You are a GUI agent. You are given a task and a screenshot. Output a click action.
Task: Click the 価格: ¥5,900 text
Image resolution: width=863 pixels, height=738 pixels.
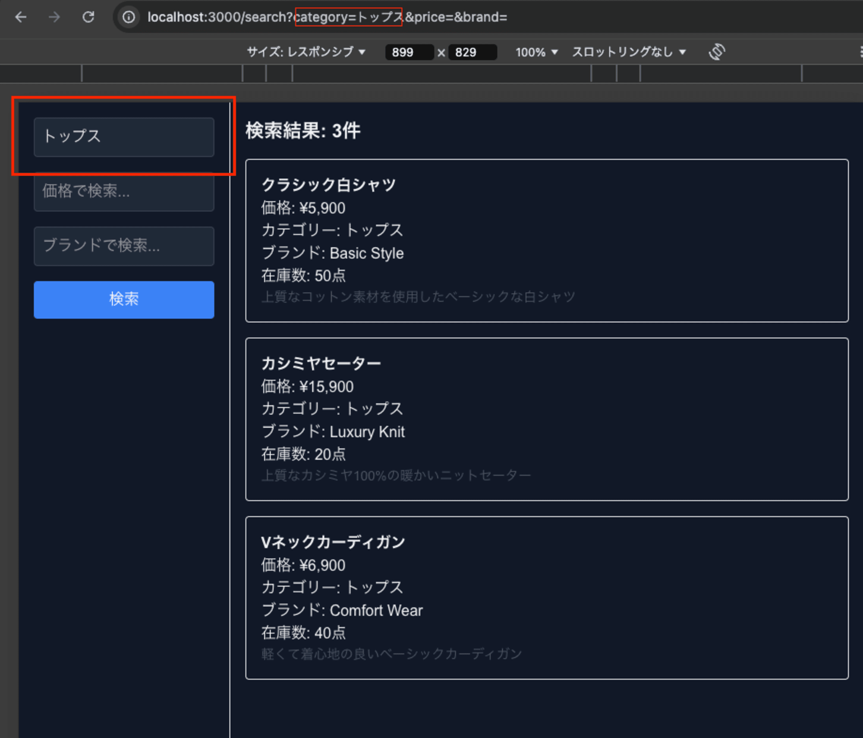coord(303,208)
